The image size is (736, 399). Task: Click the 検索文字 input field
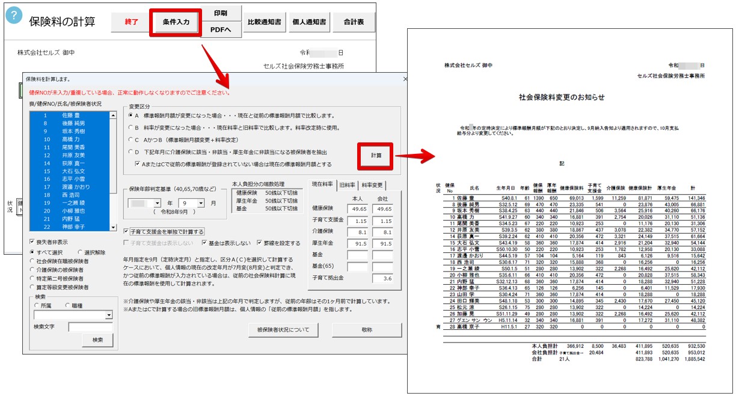click(x=90, y=327)
